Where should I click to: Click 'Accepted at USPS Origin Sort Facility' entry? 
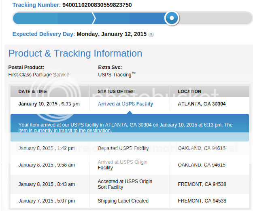pyautogui.click(x=125, y=184)
